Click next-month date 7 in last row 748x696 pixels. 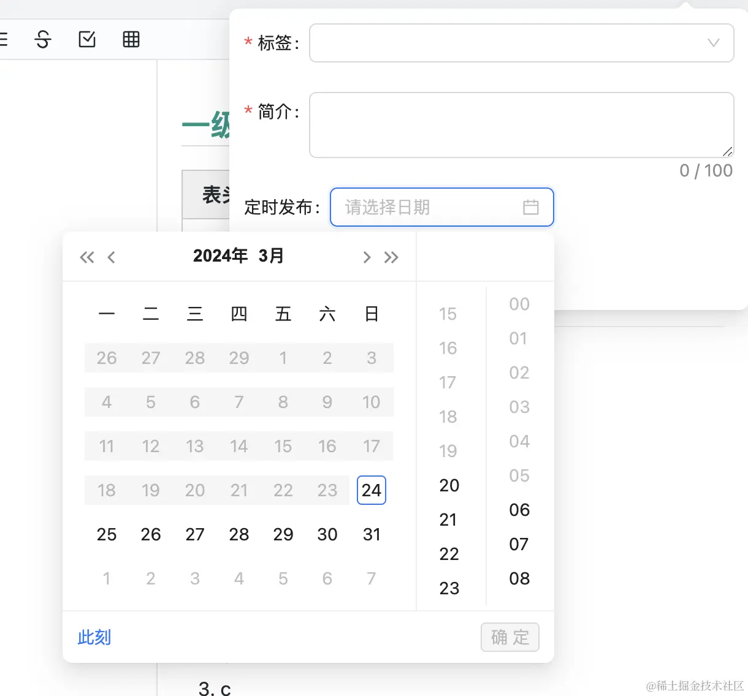(x=372, y=578)
